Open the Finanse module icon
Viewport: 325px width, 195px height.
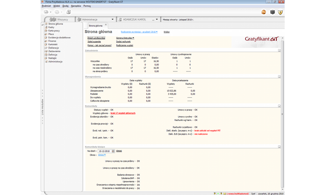coord(46,41)
